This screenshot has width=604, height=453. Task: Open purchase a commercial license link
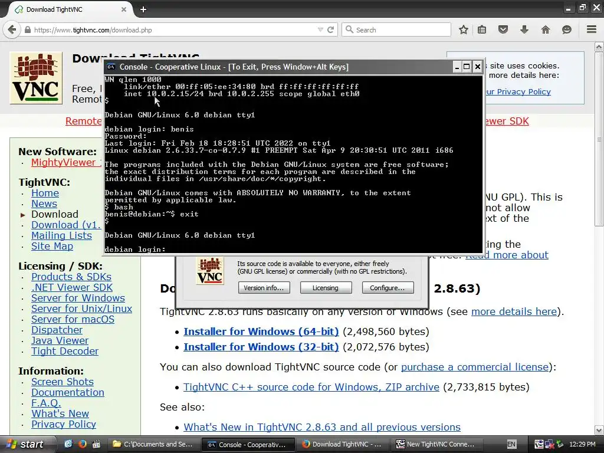tap(475, 367)
